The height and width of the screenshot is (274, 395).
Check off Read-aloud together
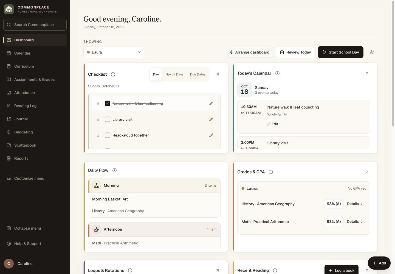pyautogui.click(x=108, y=135)
